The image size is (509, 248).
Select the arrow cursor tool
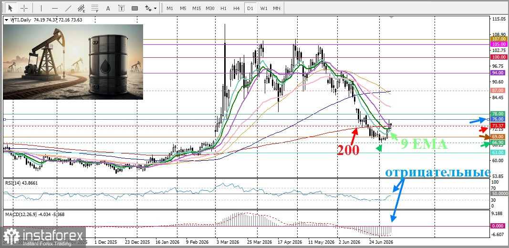[10, 8]
